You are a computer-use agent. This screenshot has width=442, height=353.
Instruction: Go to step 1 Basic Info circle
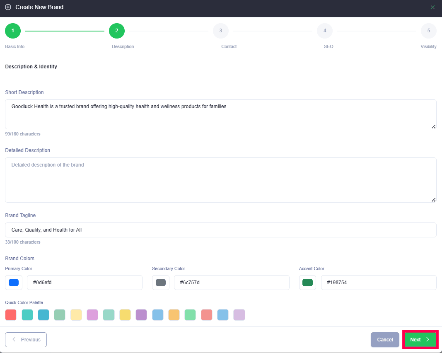point(13,31)
